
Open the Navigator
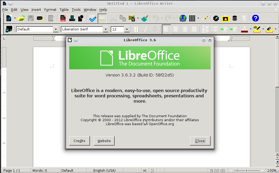(216, 18)
